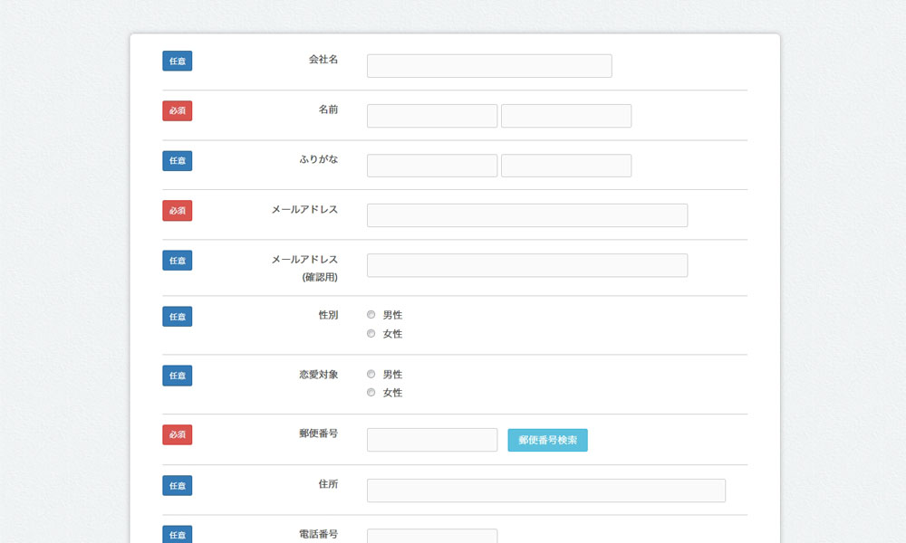This screenshot has width=906, height=543.
Task: Click the 恋愛対象 label text
Action: 319,375
